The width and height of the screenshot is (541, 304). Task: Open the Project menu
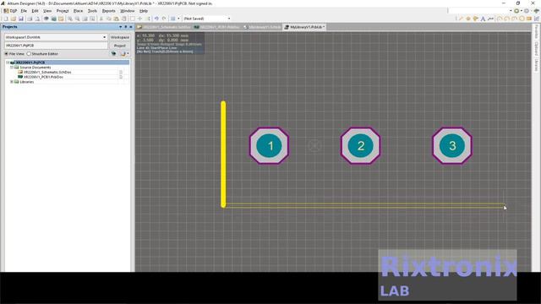point(63,11)
